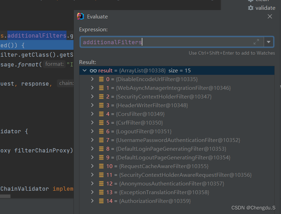This screenshot has height=214, width=281.
Task: Click the IntelliJ logo in Evaluate dialog
Action: [x=80, y=16]
